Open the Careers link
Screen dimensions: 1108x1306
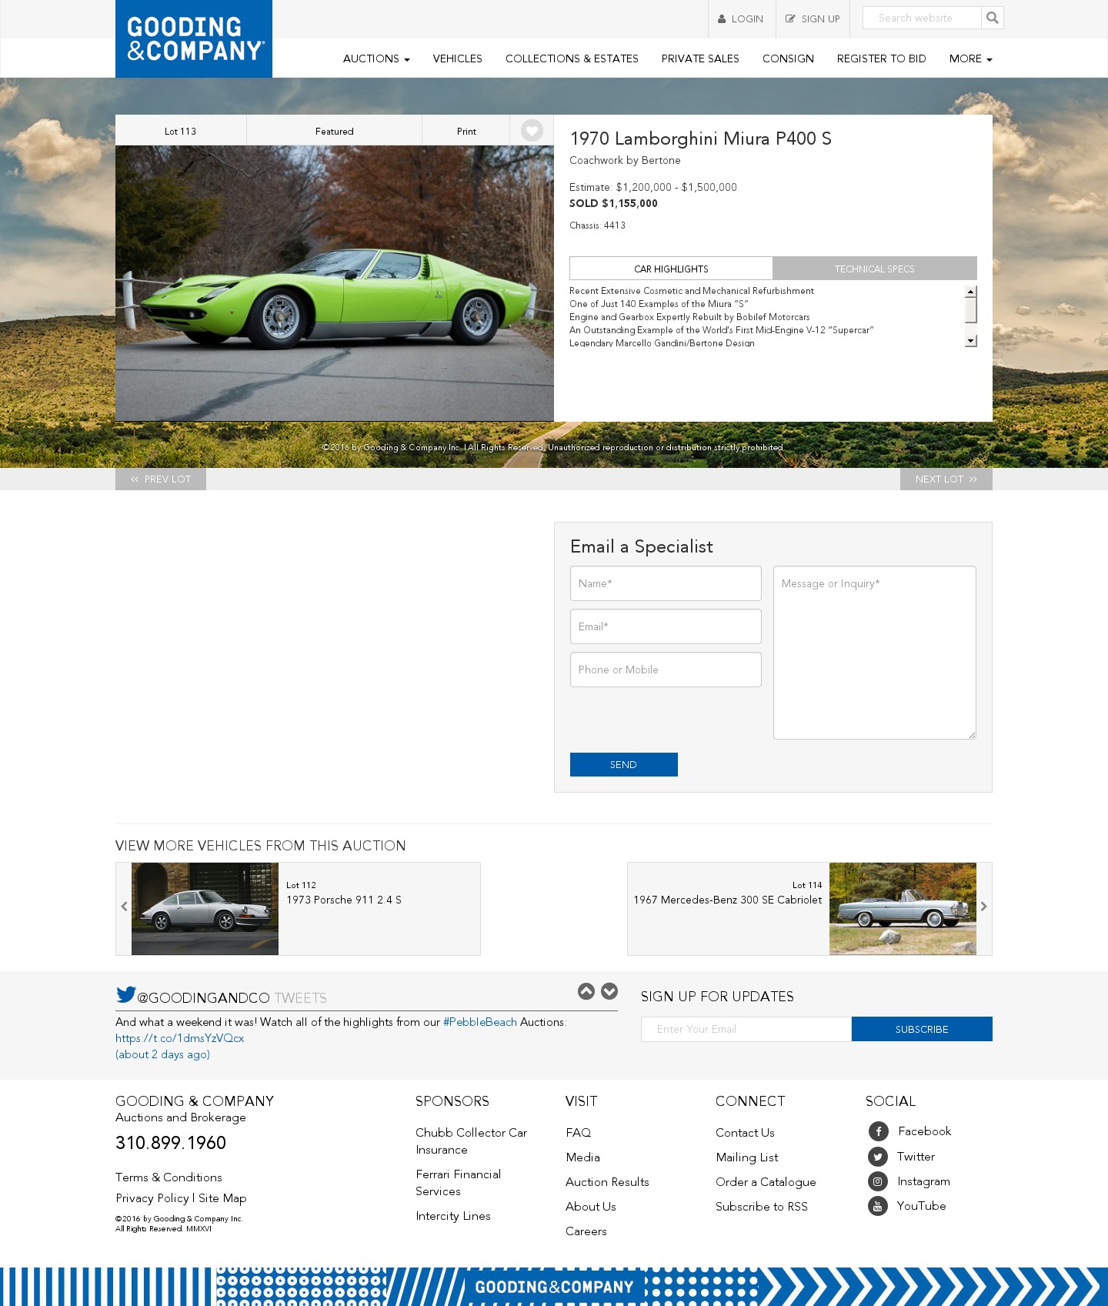click(x=586, y=1231)
